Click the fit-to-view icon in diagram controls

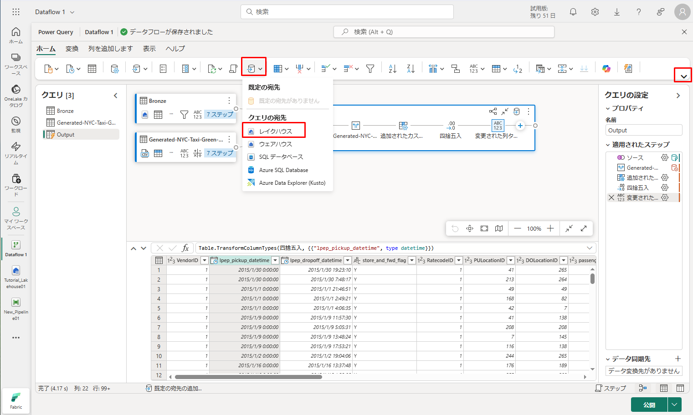pos(484,228)
